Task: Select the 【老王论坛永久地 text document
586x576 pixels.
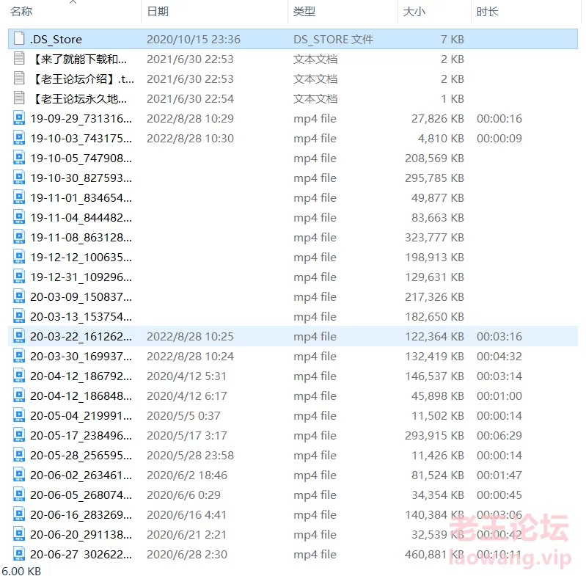Action: point(80,98)
